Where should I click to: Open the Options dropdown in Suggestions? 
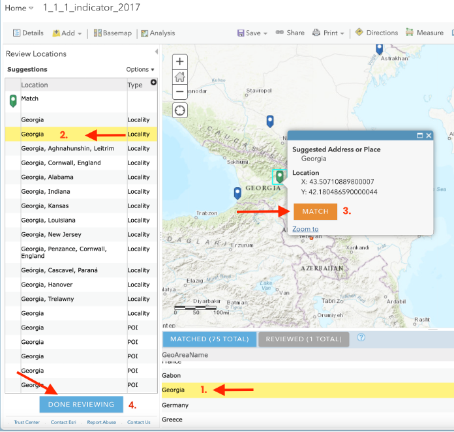click(140, 70)
